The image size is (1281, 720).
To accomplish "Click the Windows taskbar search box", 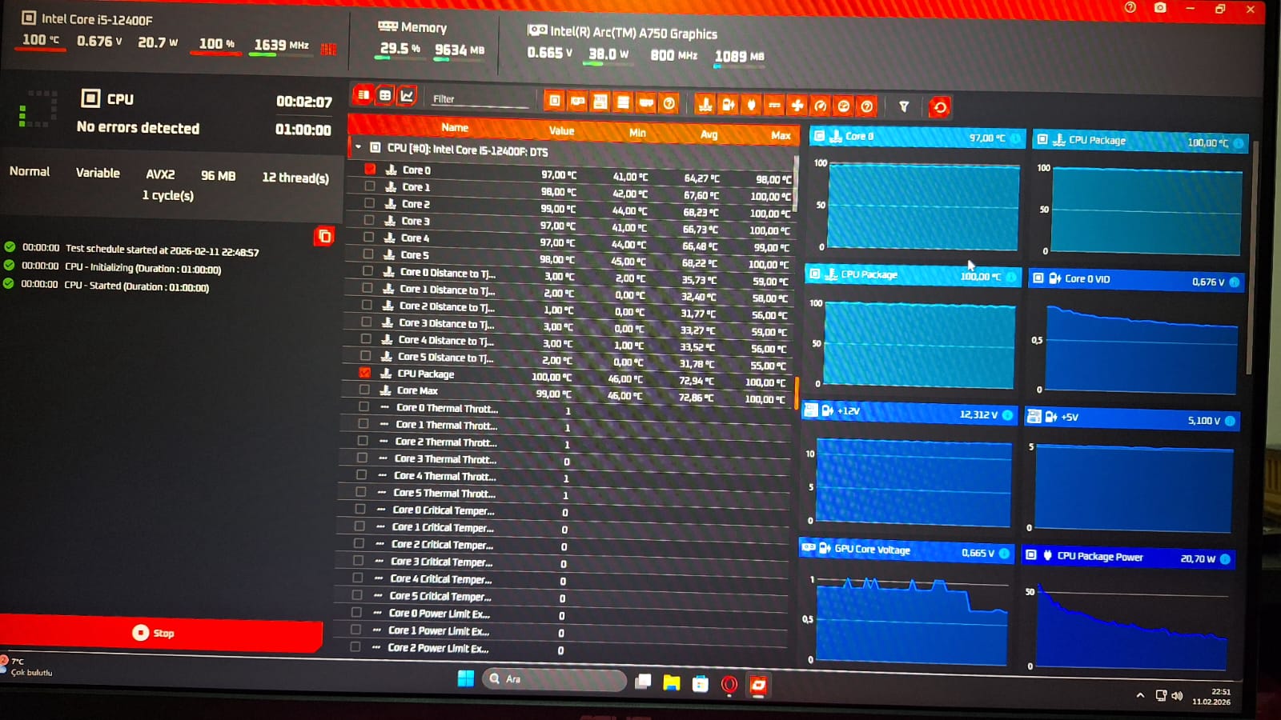I will pos(554,679).
